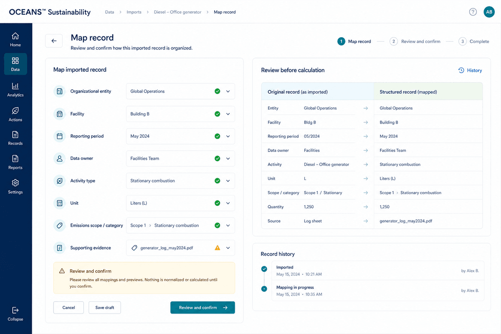Open the Data section in sidebar
Image resolution: width=501 pixels, height=334 pixels.
click(15, 64)
